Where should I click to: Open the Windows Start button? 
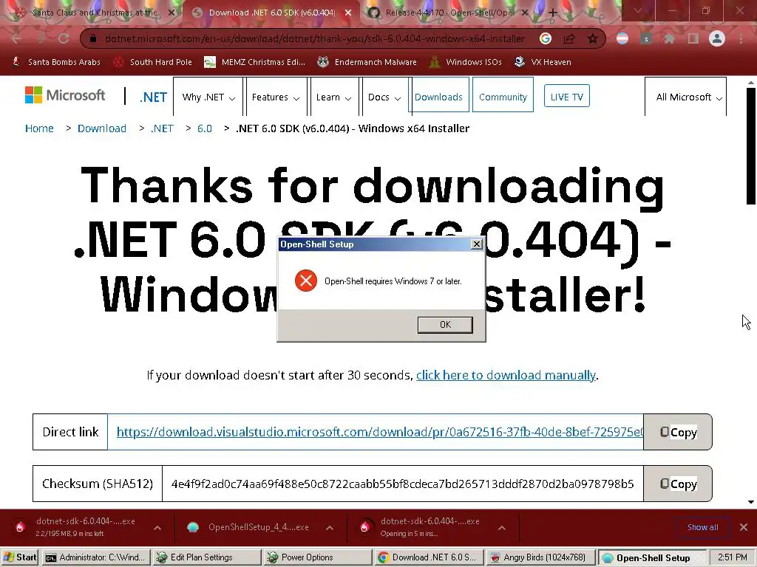point(19,557)
